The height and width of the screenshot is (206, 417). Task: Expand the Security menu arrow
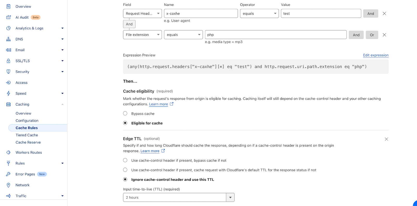pos(63,72)
